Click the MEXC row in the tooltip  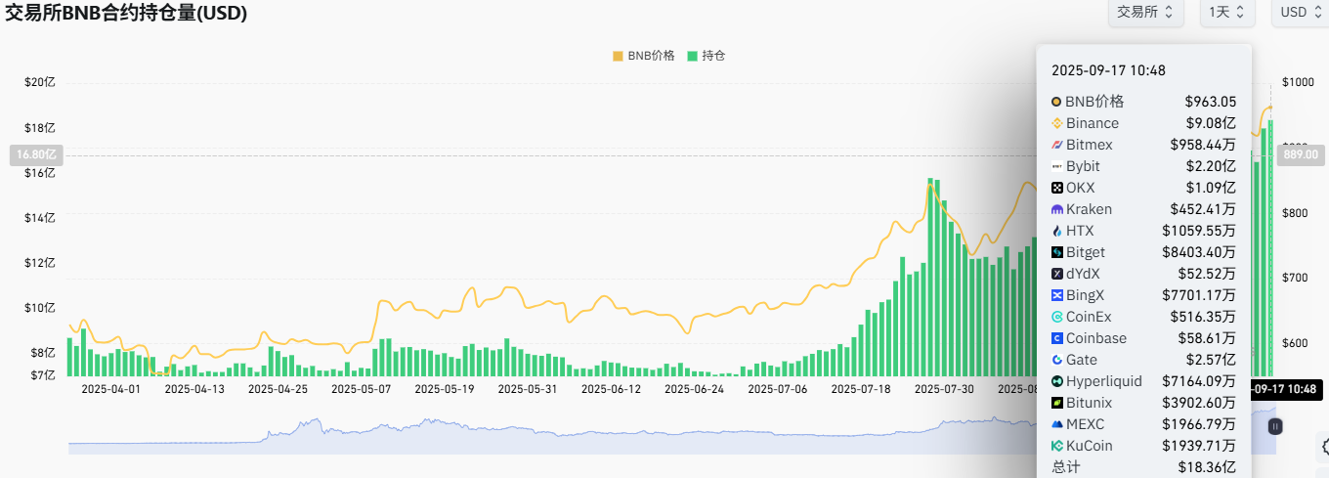point(1143,424)
